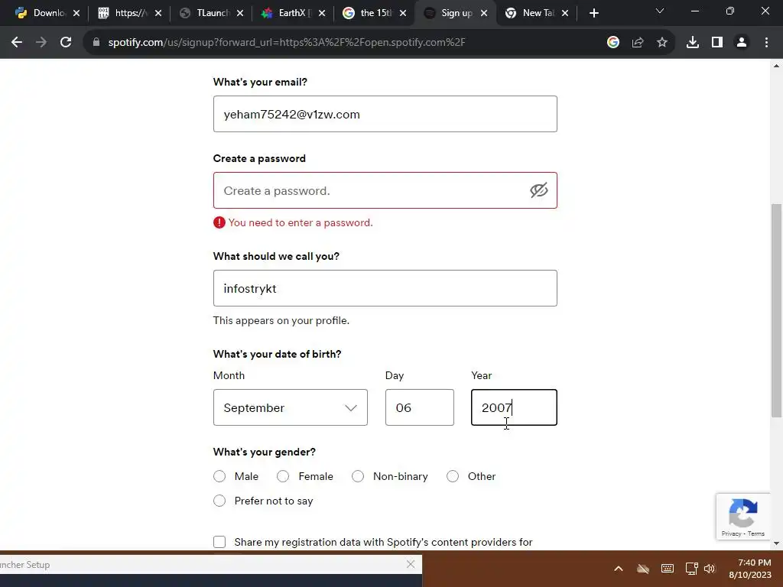Open a new tab with plus icon
The height and width of the screenshot is (587, 783).
(x=593, y=14)
